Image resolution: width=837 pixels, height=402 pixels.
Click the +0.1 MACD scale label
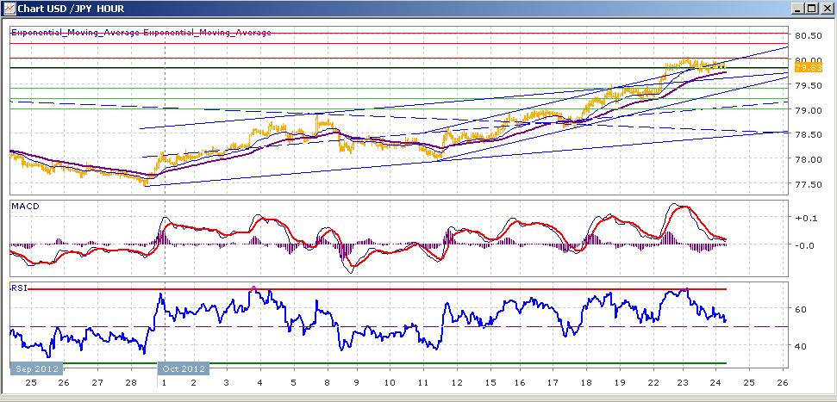pyautogui.click(x=805, y=218)
